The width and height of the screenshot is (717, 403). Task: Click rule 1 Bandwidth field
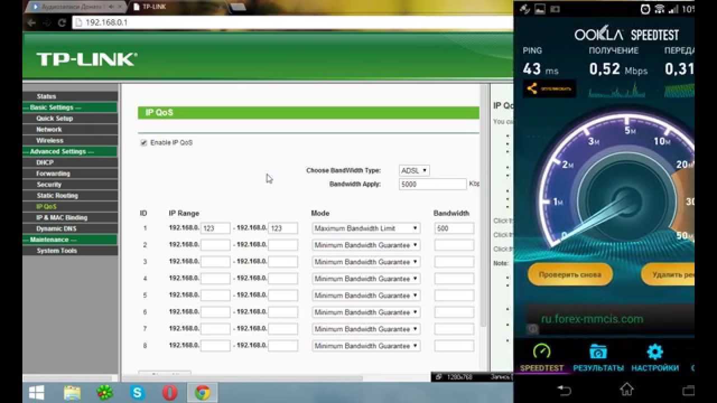point(454,228)
